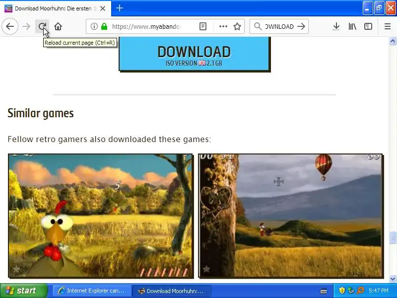Image resolution: width=397 pixels, height=298 pixels.
Task: Show site information icon in address bar
Action: click(x=94, y=26)
